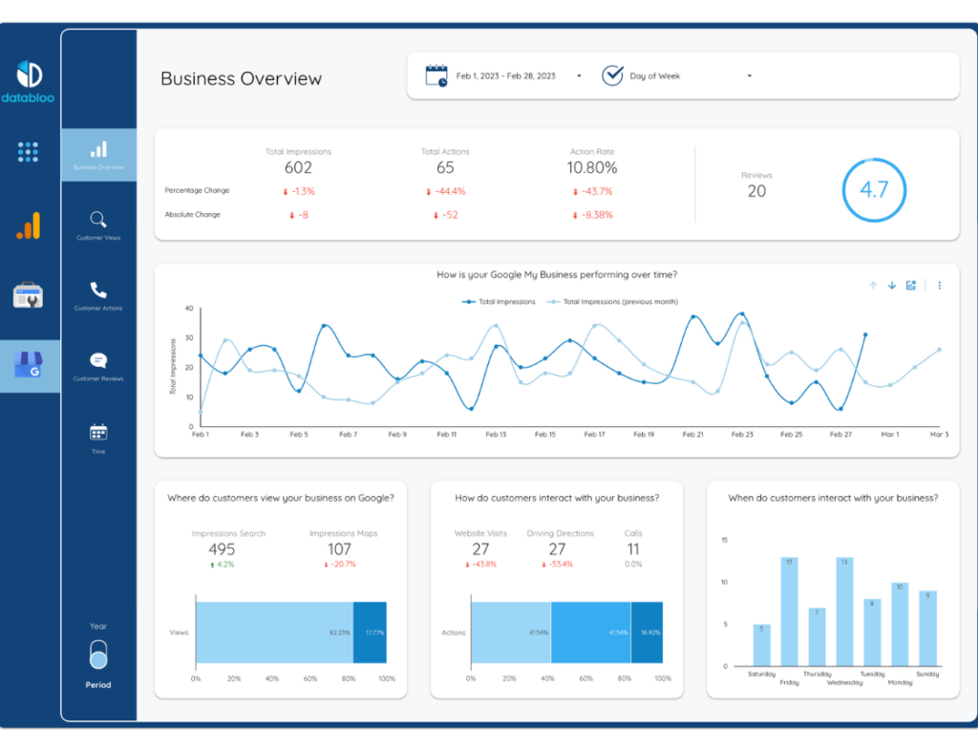This screenshot has width=978, height=751.
Task: Go to Customer Actions phone page
Action: pos(98,296)
